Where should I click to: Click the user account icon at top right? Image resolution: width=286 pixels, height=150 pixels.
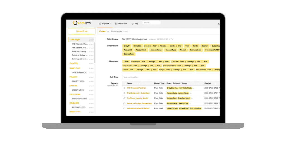pos(218,24)
